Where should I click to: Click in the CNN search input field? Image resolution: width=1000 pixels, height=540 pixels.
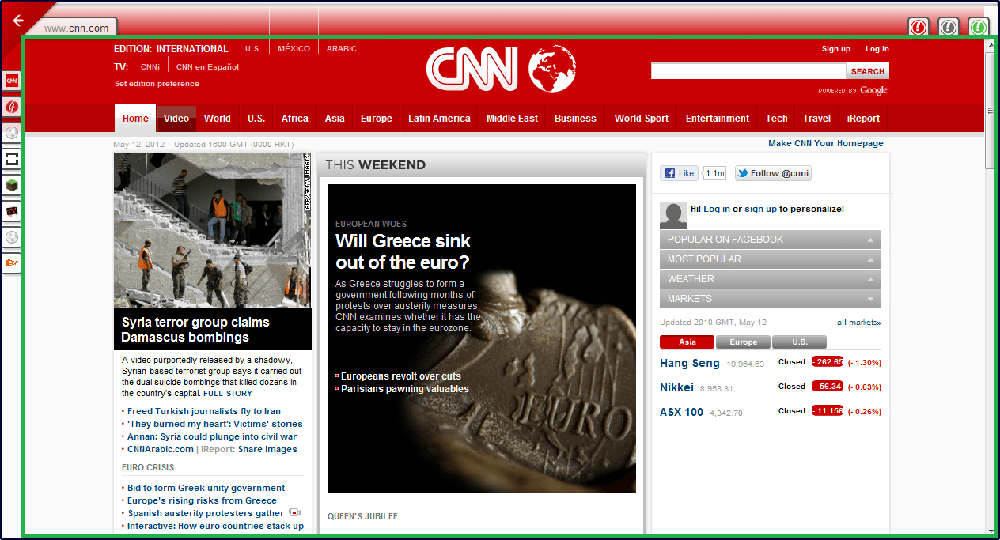point(748,71)
